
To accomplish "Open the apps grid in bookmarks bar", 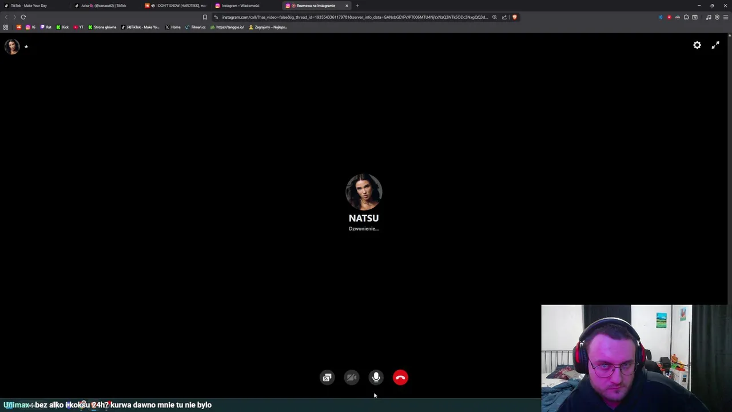I will coord(6,27).
